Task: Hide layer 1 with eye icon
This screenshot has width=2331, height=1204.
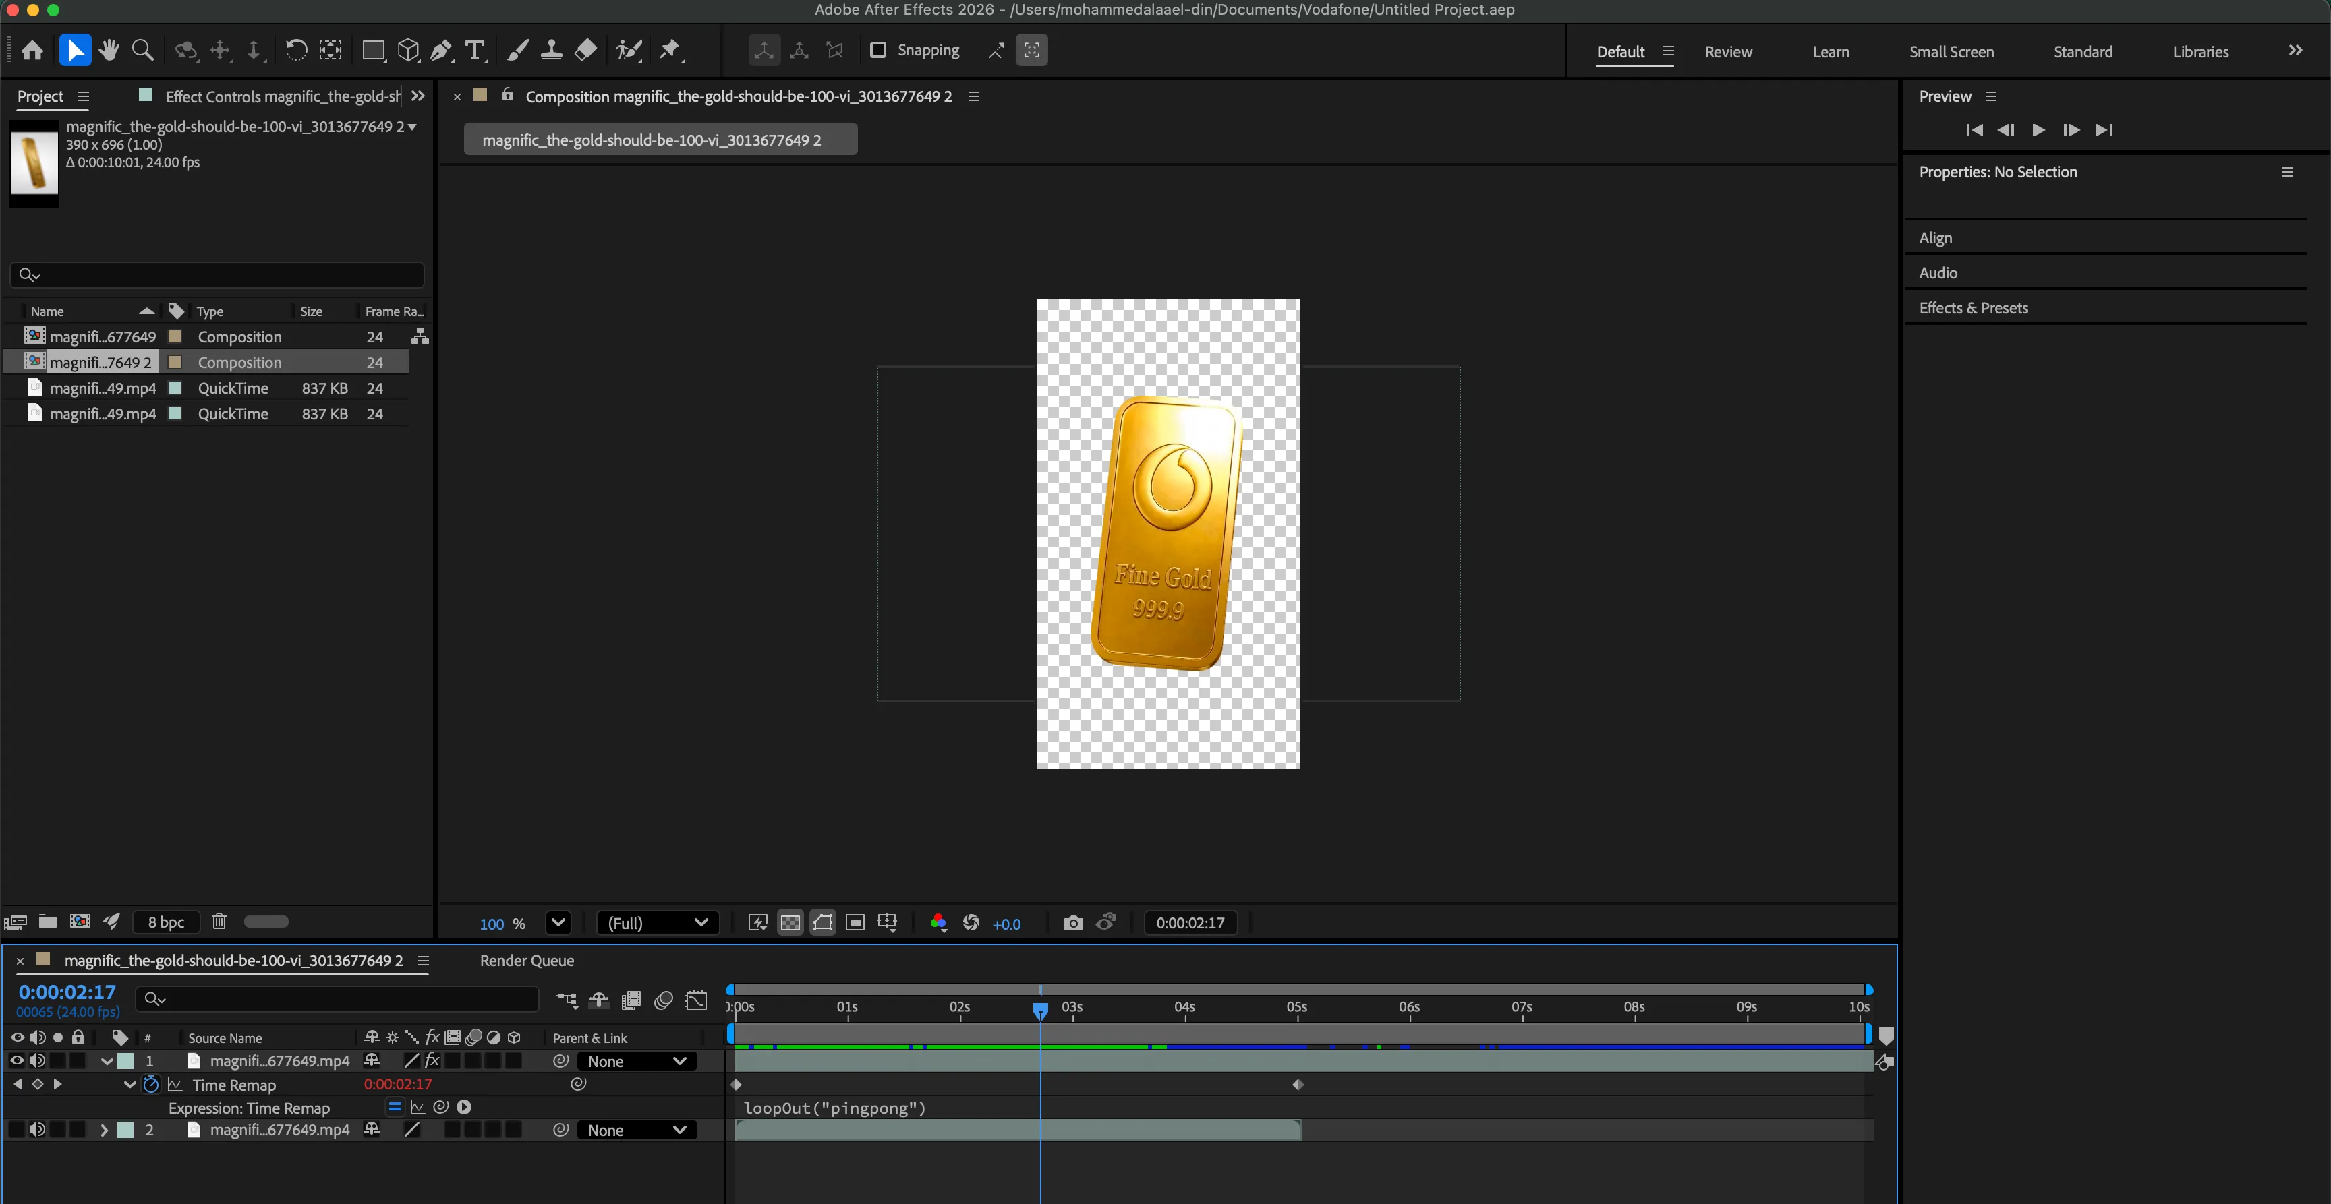Action: (x=16, y=1061)
